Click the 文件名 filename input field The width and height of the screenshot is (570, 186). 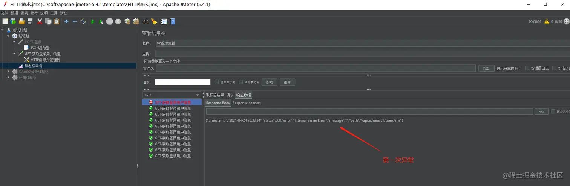tap(316, 68)
